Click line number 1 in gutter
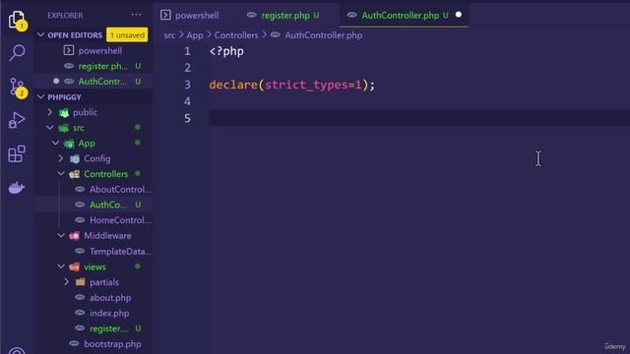 coord(188,51)
